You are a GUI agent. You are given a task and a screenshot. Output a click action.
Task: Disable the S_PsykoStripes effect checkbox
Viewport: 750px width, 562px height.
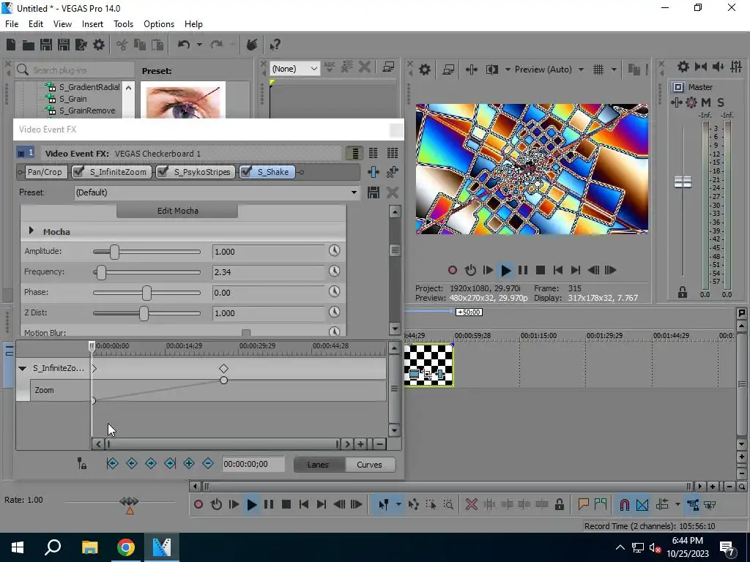[163, 171]
